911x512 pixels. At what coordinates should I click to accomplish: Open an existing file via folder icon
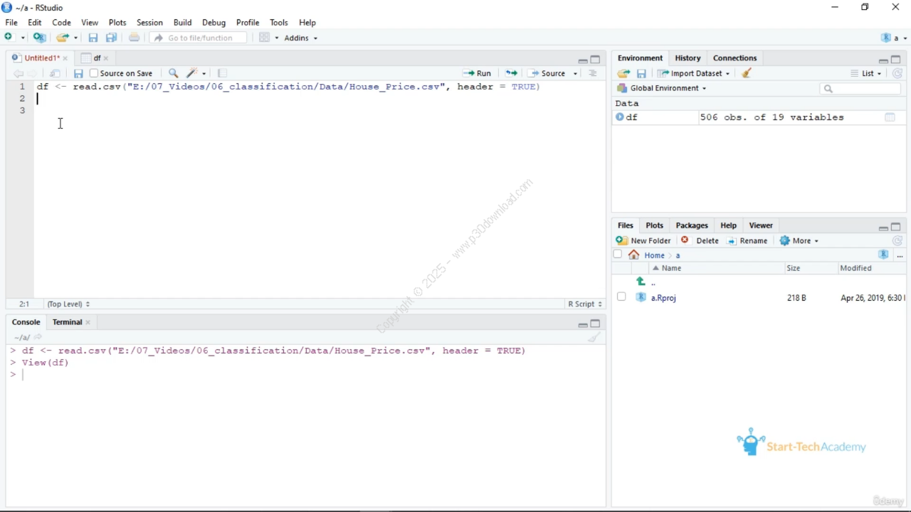[63, 38]
